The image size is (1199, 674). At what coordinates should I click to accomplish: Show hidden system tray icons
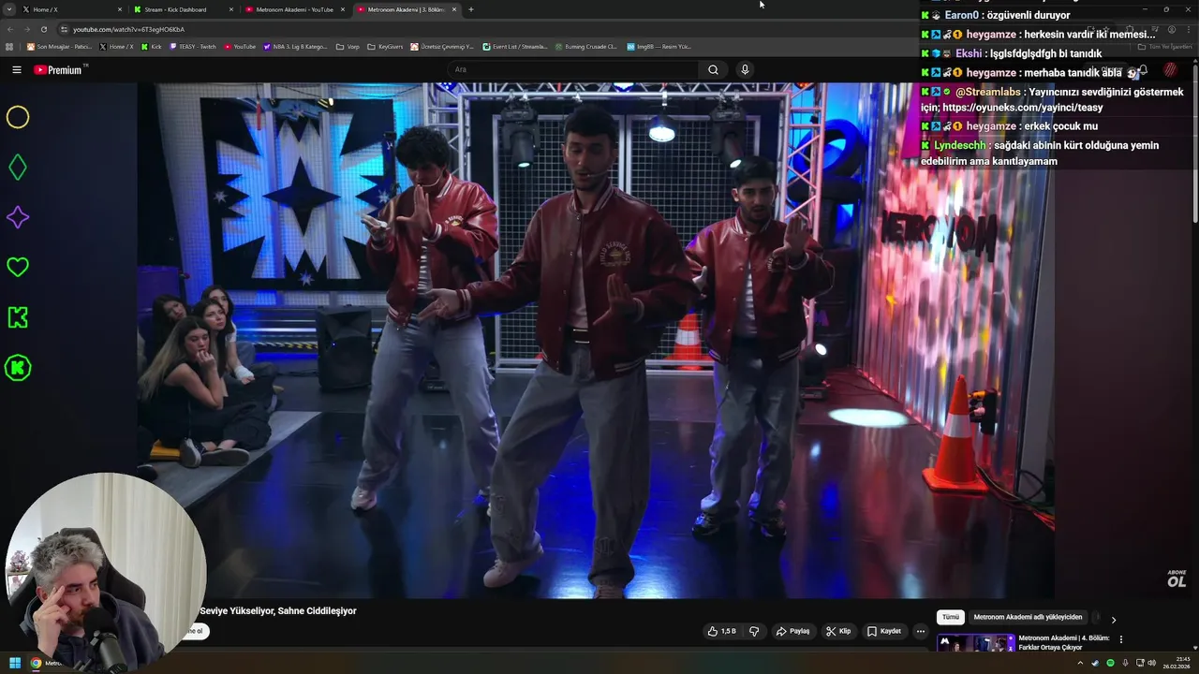click(1080, 663)
